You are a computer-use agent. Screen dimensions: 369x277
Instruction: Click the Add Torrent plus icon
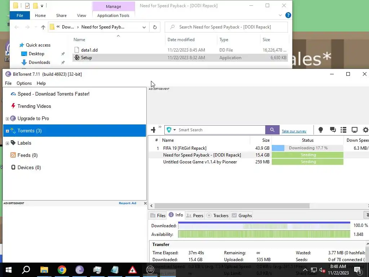click(153, 130)
